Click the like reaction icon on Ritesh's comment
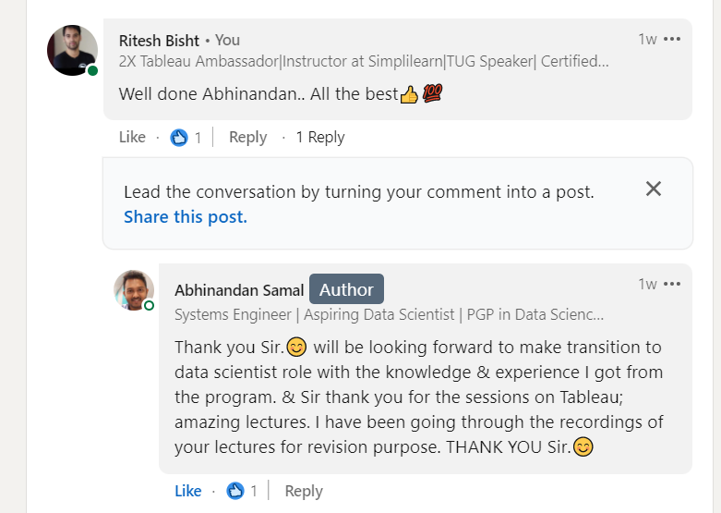 click(x=179, y=138)
